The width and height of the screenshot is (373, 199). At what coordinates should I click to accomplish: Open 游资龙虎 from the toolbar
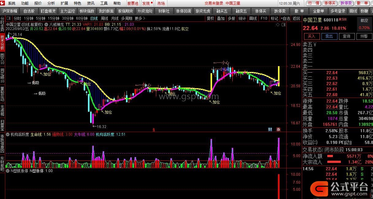203,11
